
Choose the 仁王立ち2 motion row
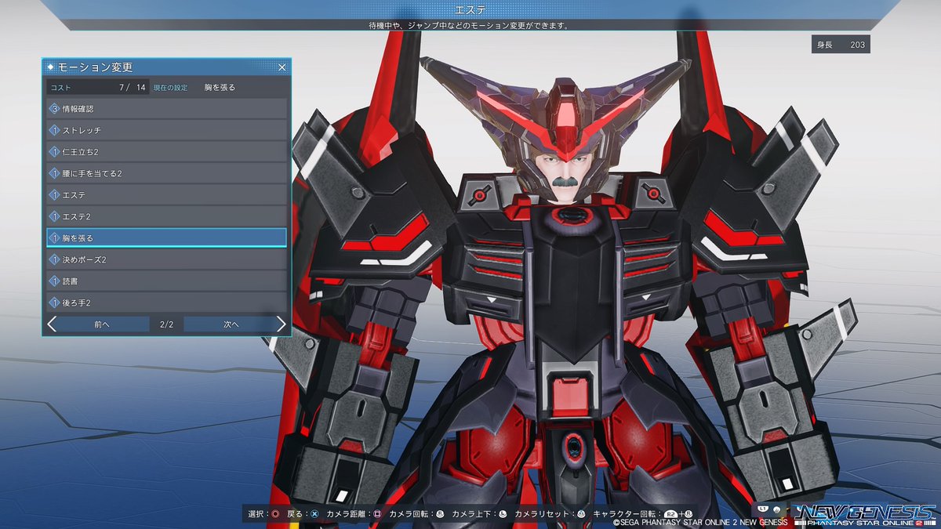166,151
